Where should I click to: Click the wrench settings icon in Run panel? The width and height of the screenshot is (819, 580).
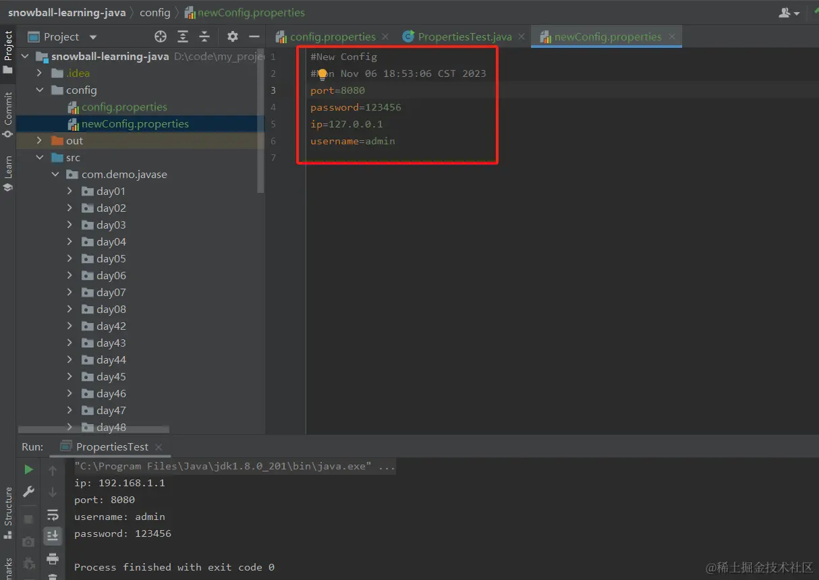pyautogui.click(x=28, y=492)
